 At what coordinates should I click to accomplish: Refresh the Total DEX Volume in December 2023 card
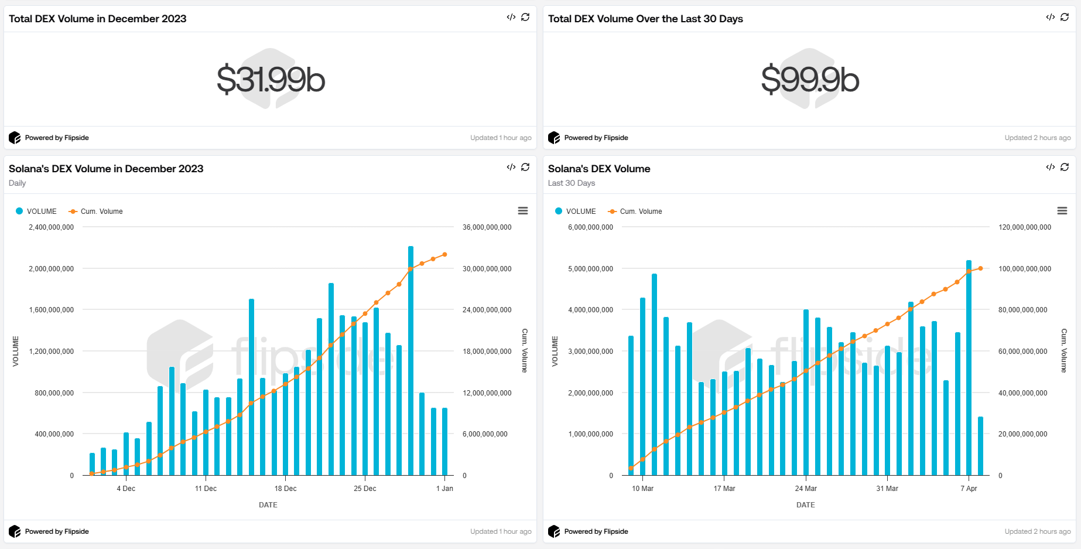tap(525, 18)
